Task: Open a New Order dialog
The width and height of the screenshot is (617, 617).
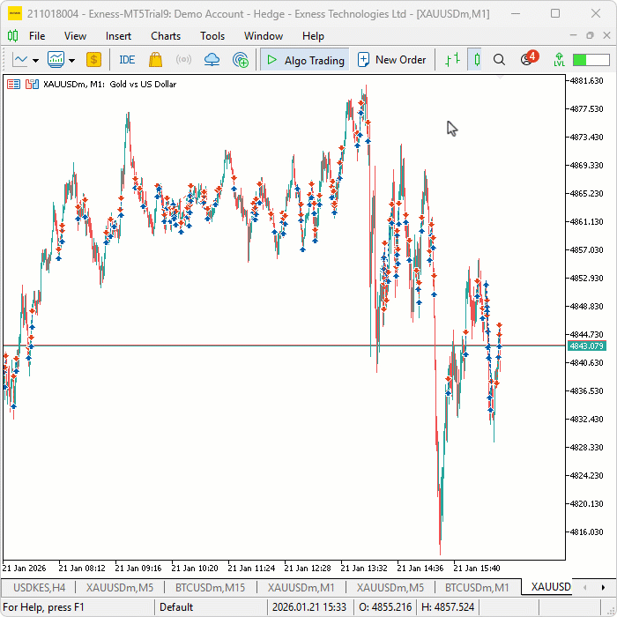Action: coord(391,60)
